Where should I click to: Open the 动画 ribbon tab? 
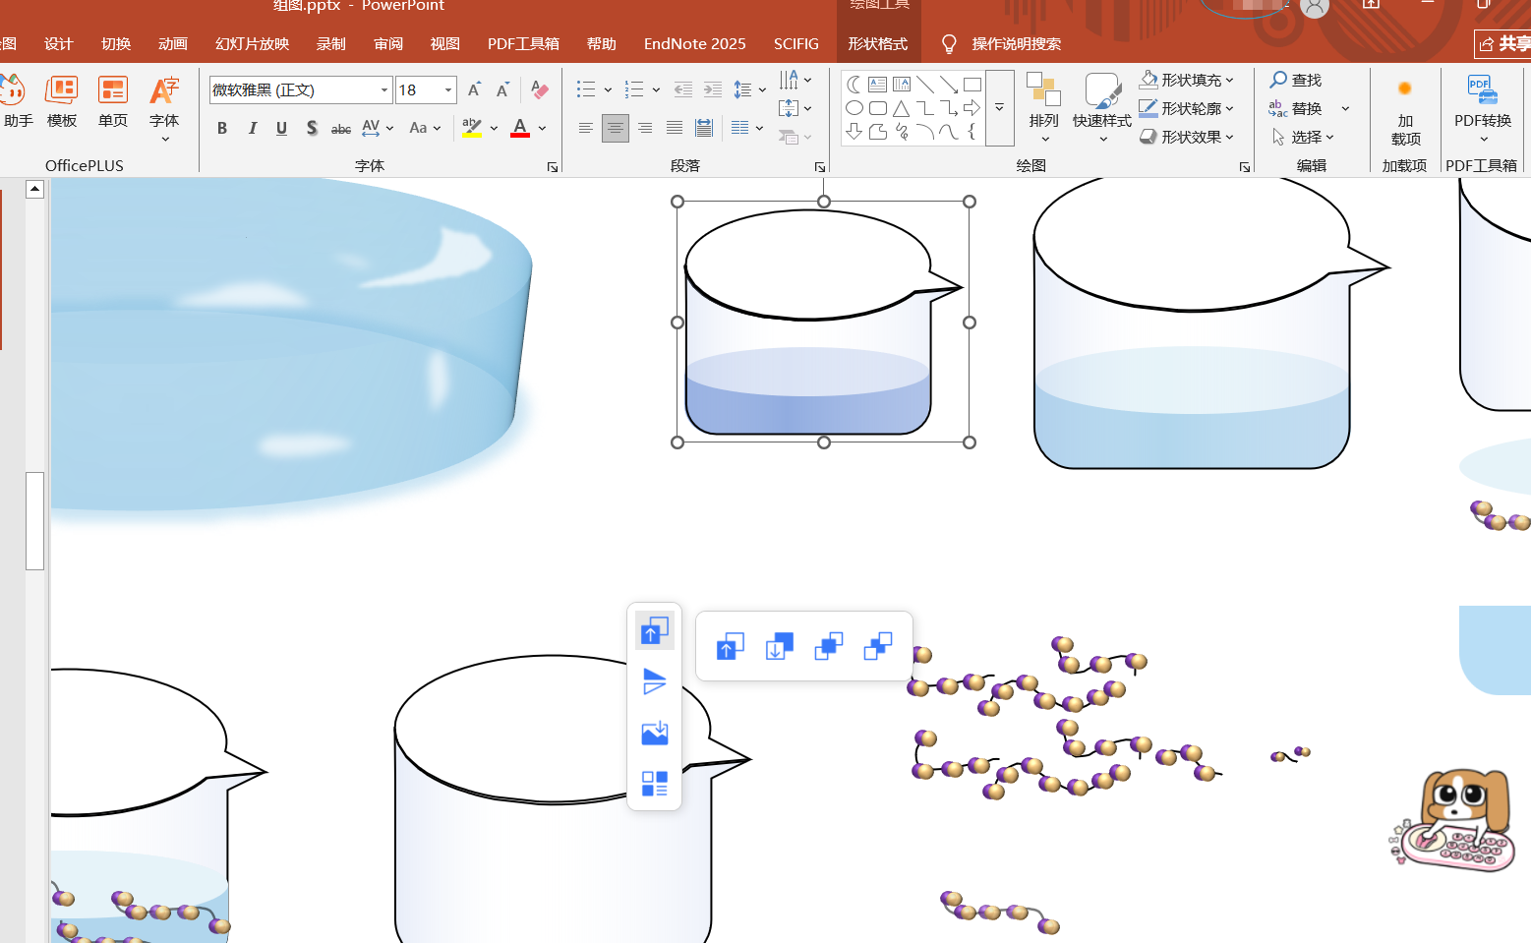[173, 43]
